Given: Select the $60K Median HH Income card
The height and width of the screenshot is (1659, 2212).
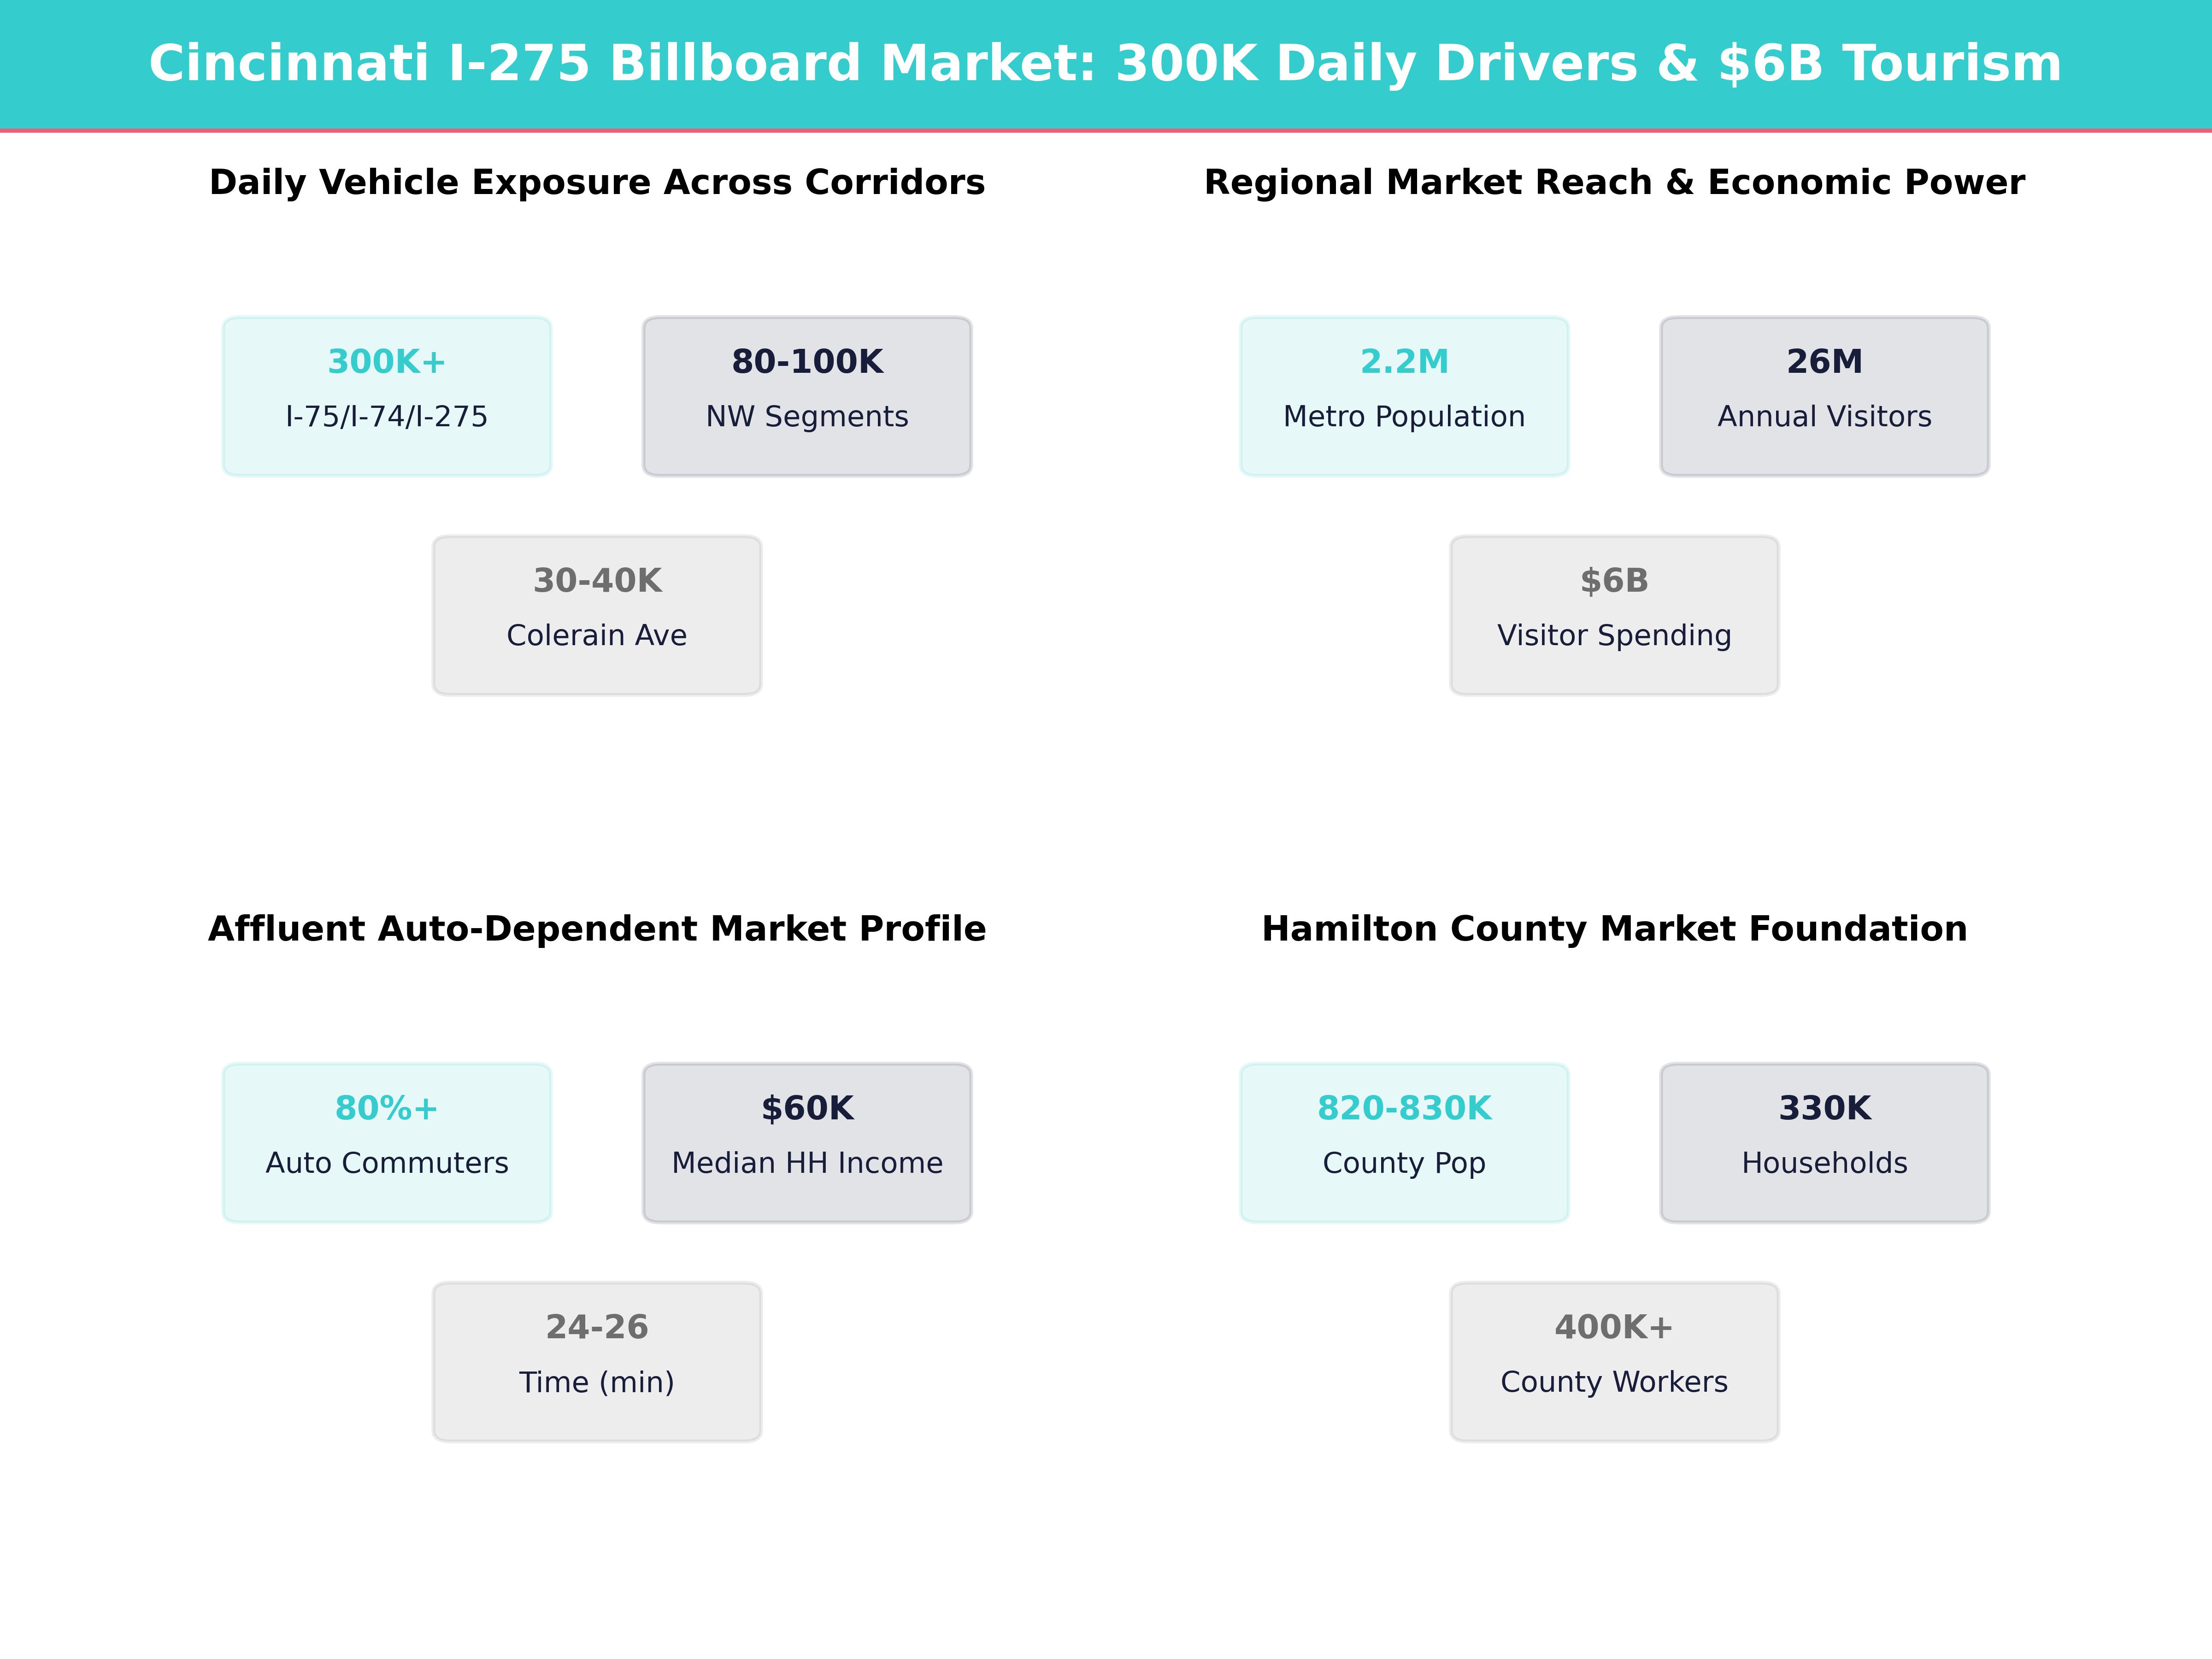Looking at the screenshot, I should click(807, 1142).
